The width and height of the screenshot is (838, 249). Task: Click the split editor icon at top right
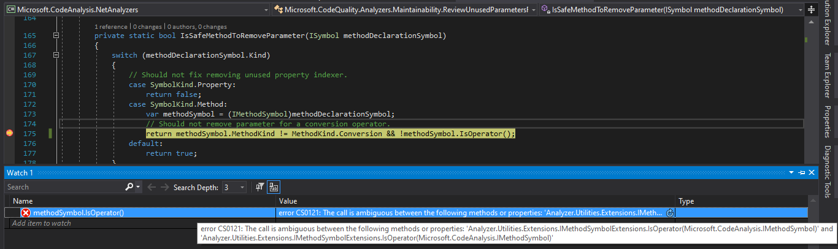point(811,10)
